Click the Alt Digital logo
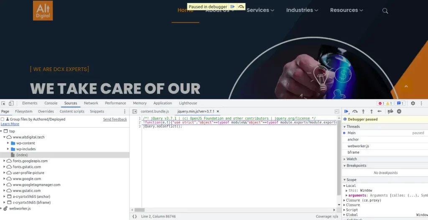 [43, 10]
